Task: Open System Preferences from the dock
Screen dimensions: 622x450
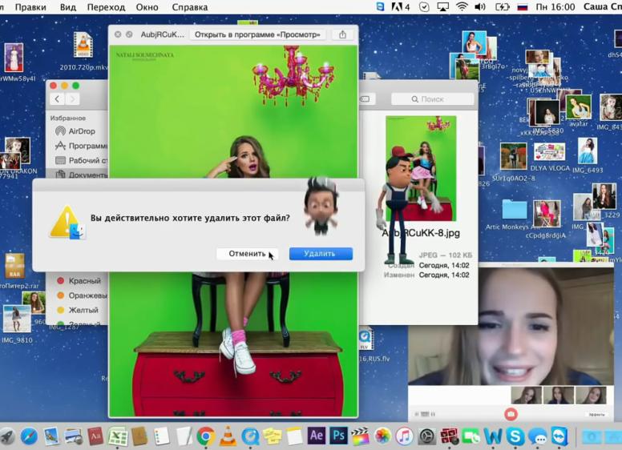Action: click(427, 436)
